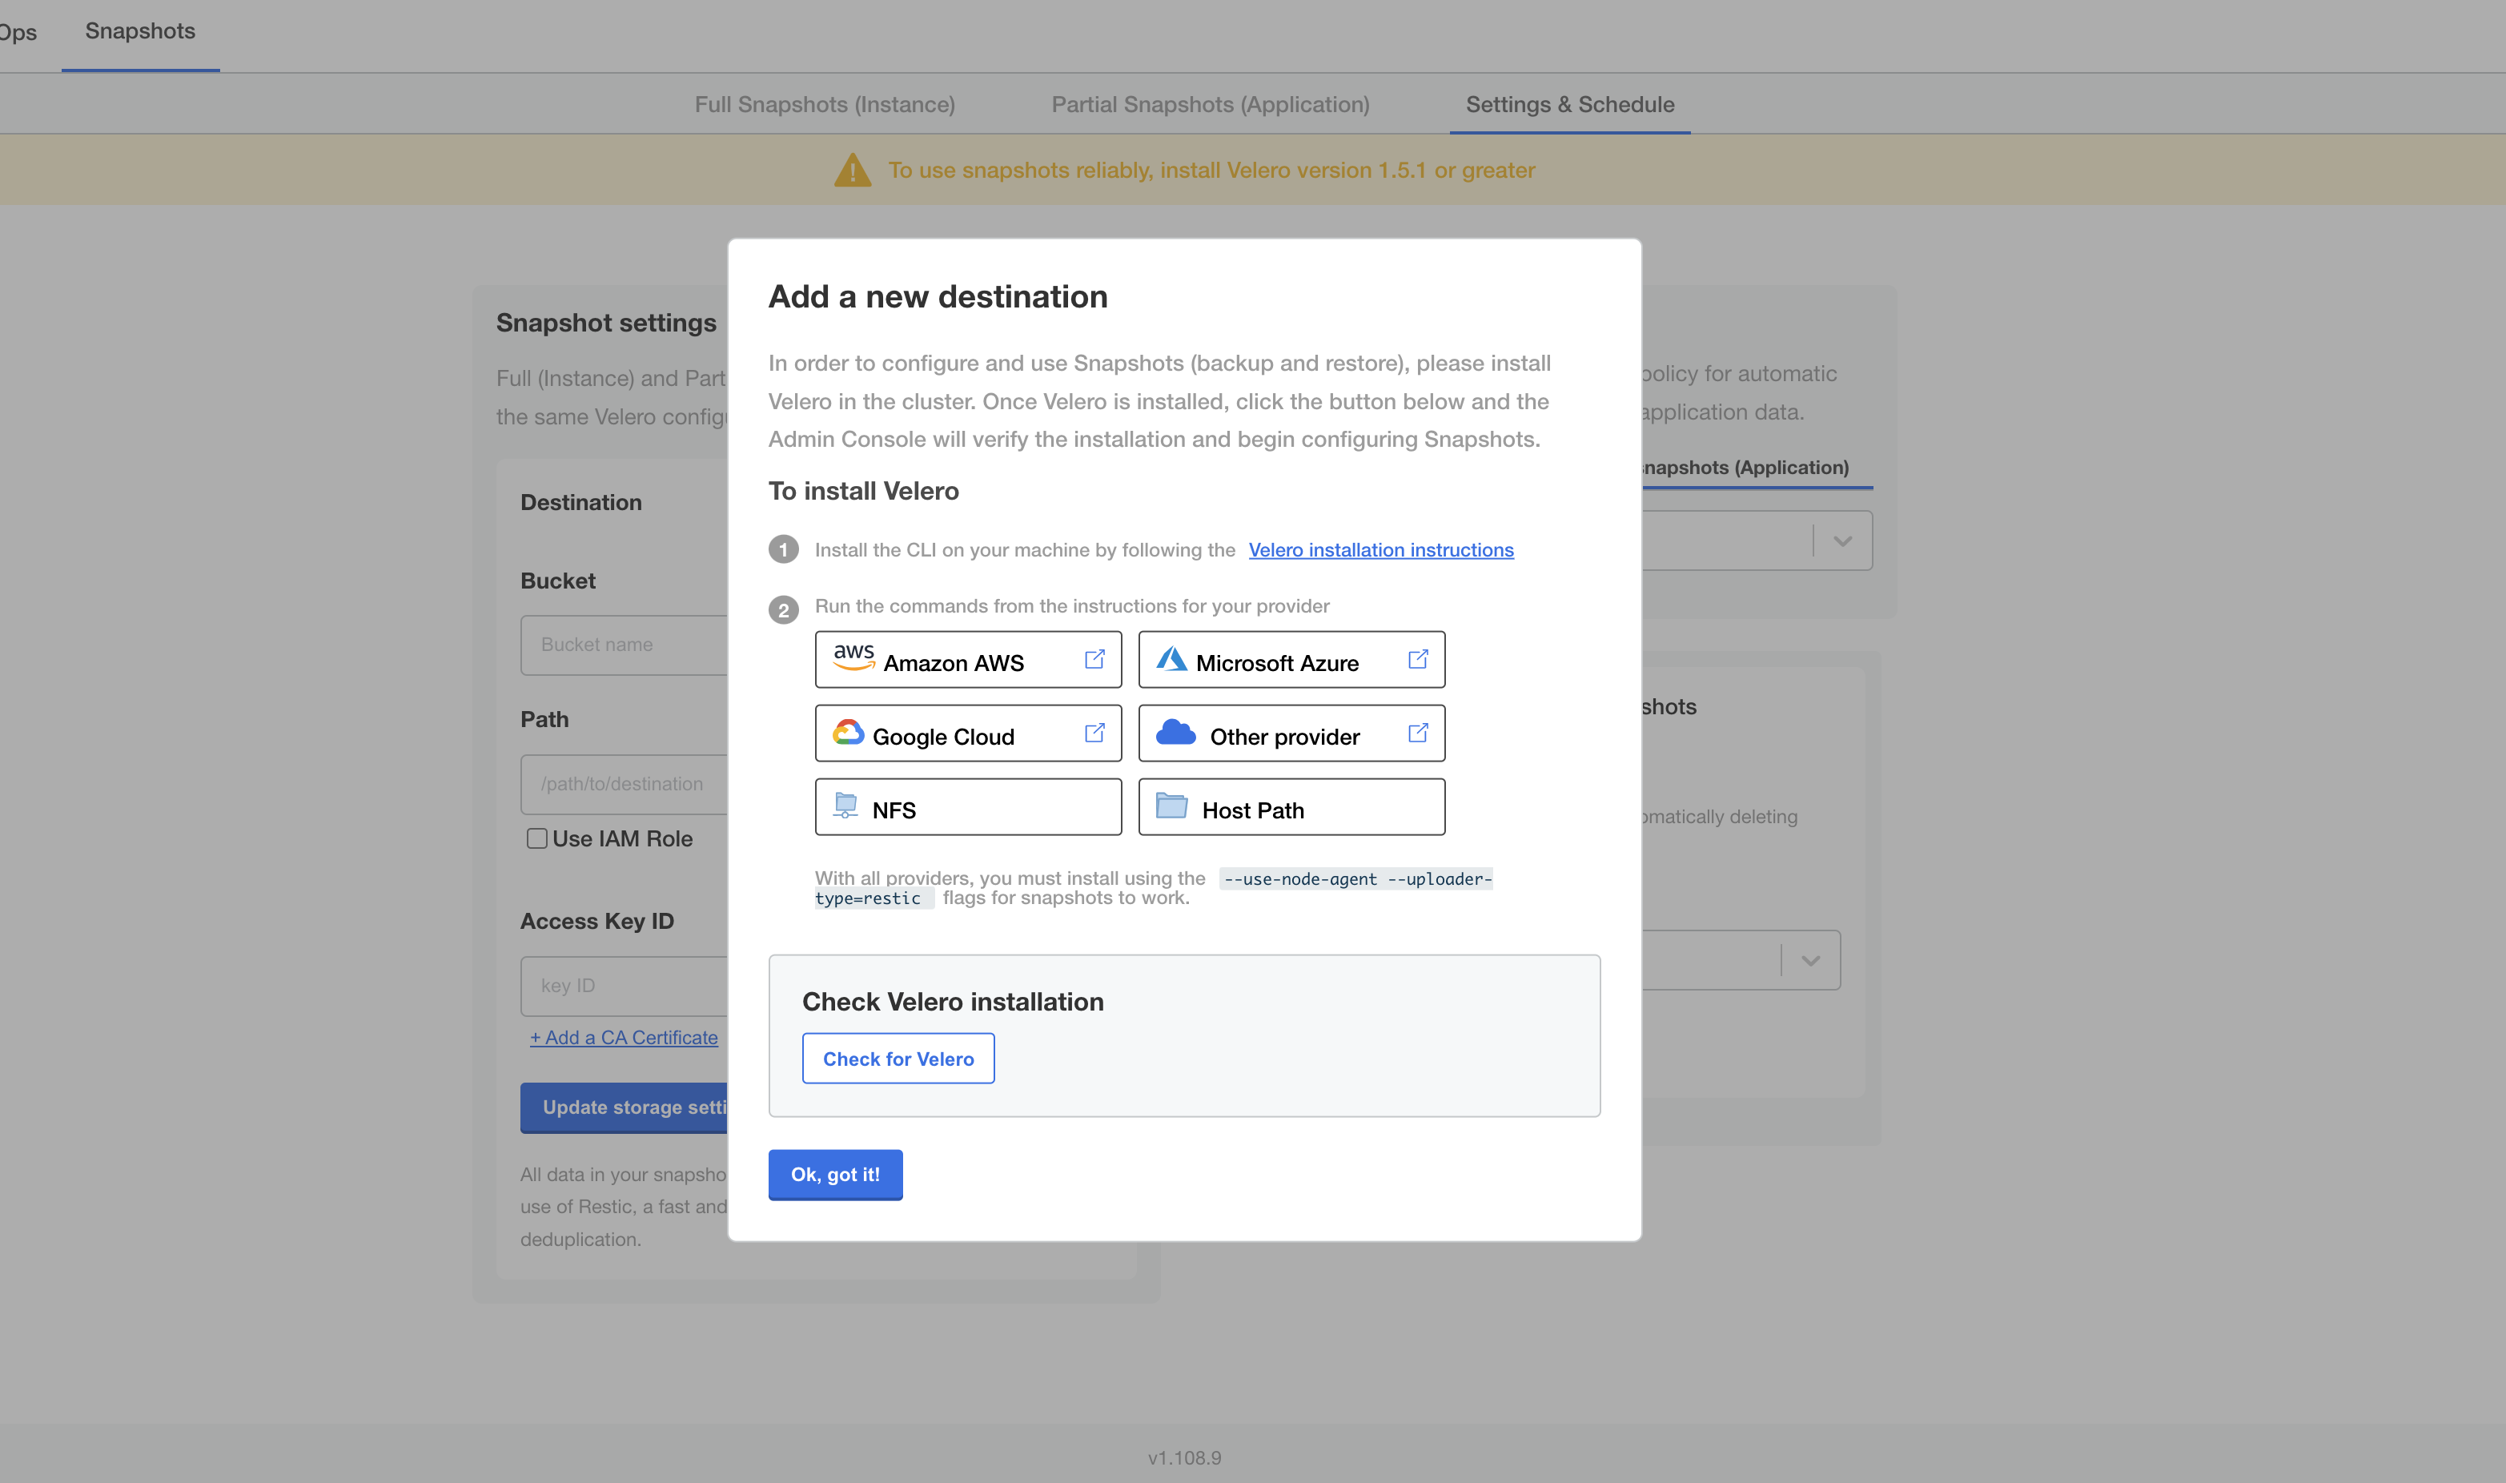
Task: Click the Amazon AWS logo icon
Action: pos(853,657)
